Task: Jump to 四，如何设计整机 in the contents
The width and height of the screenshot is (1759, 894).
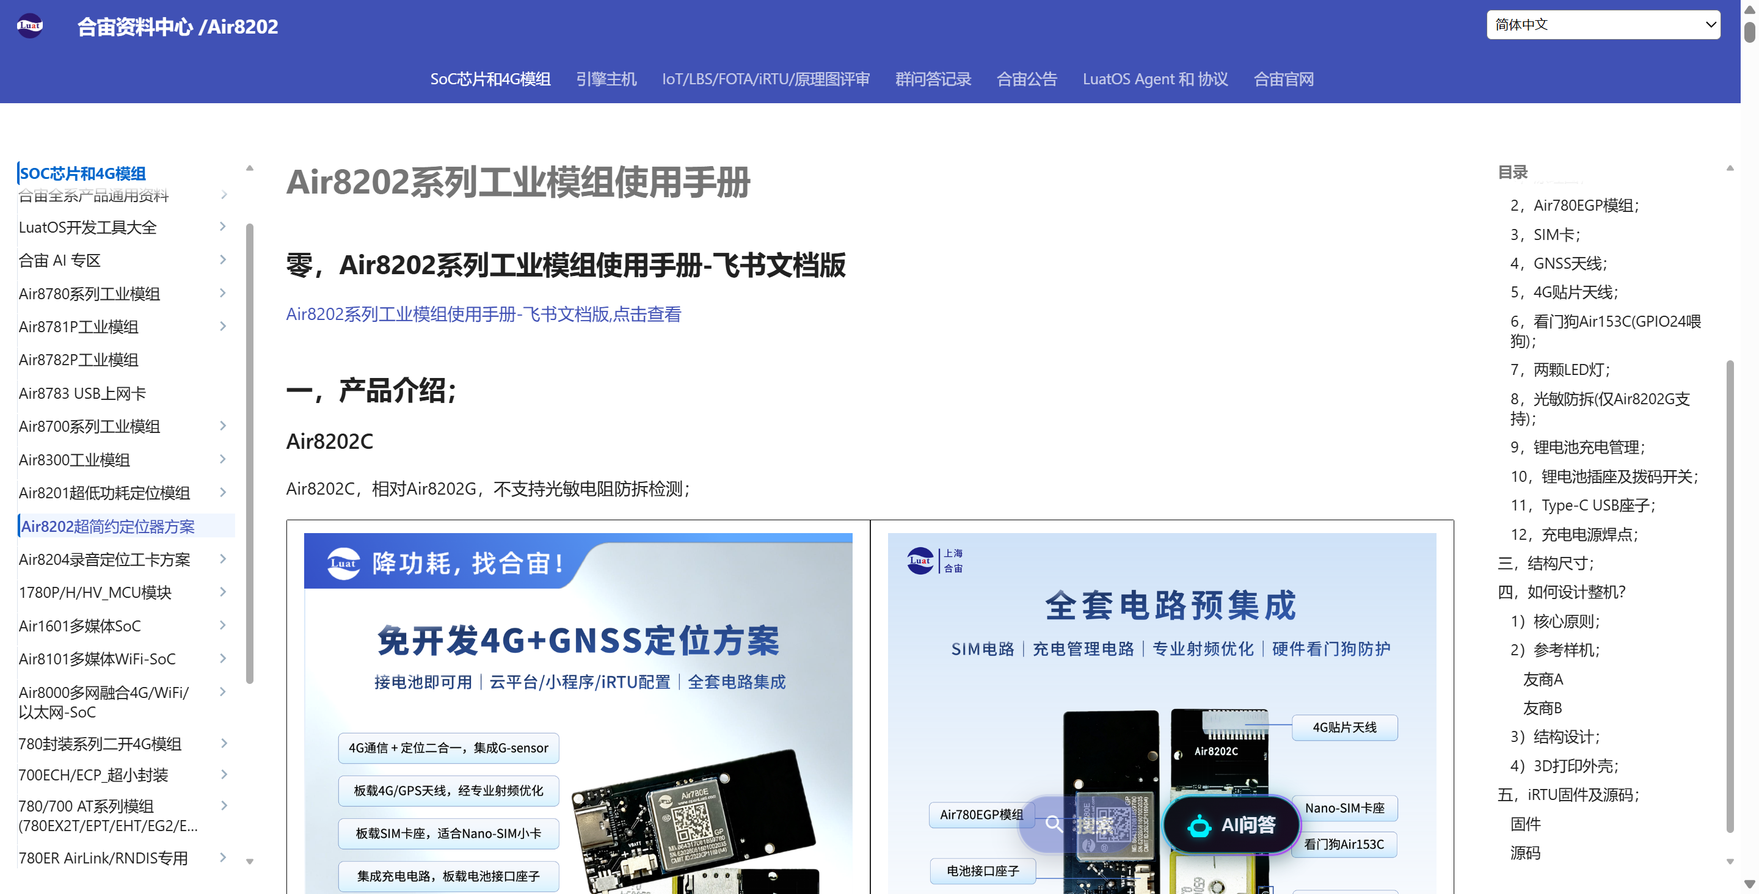Action: 1562,592
